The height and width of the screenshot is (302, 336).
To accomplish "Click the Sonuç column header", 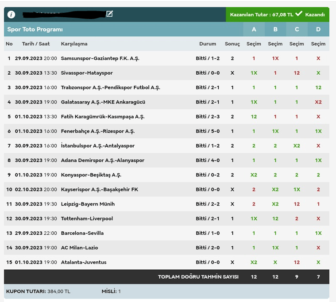I will point(232,44).
